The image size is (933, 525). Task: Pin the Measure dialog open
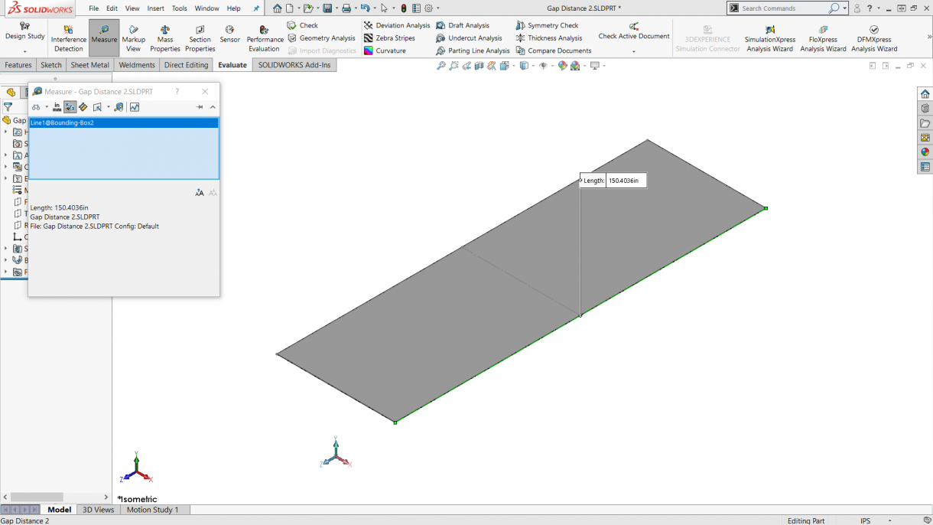(x=200, y=107)
